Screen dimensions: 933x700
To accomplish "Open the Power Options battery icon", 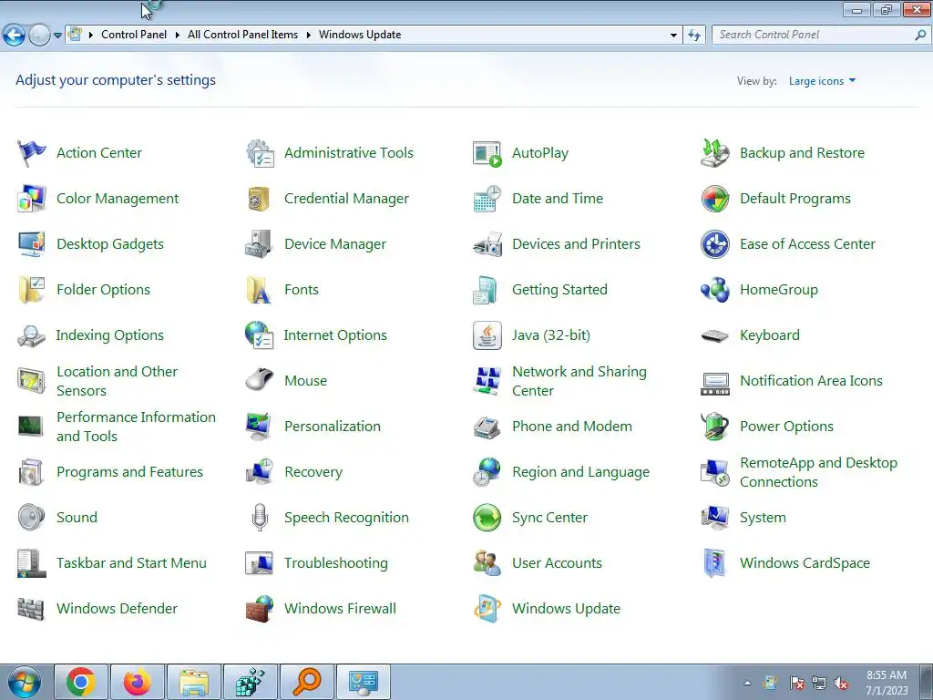I will click(x=714, y=427).
